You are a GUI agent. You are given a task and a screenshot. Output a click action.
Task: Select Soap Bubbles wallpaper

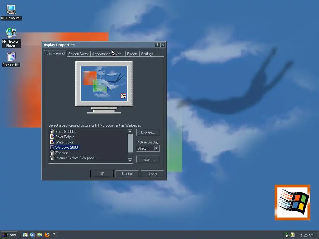pyautogui.click(x=66, y=132)
